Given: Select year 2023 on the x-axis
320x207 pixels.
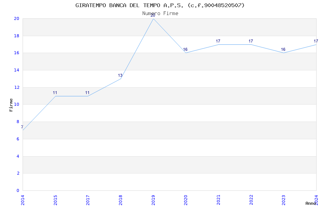Looking at the screenshot, I should (284, 200).
